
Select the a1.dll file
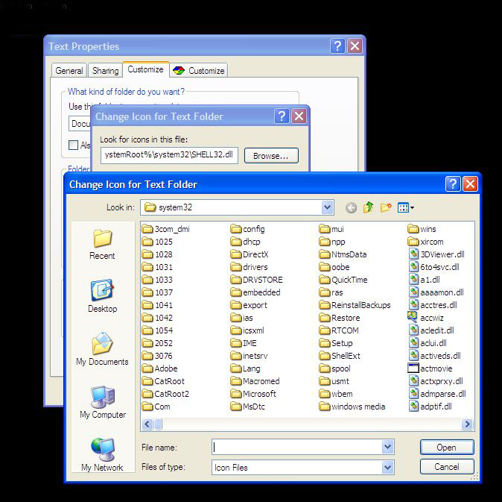[425, 280]
